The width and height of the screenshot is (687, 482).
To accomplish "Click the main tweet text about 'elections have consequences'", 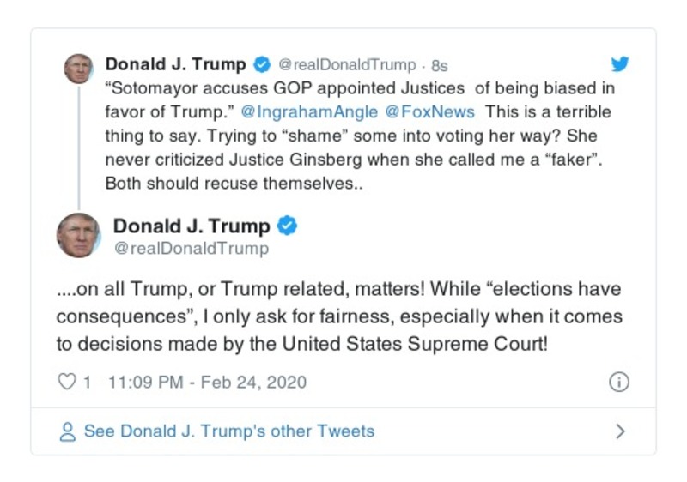I will click(339, 315).
